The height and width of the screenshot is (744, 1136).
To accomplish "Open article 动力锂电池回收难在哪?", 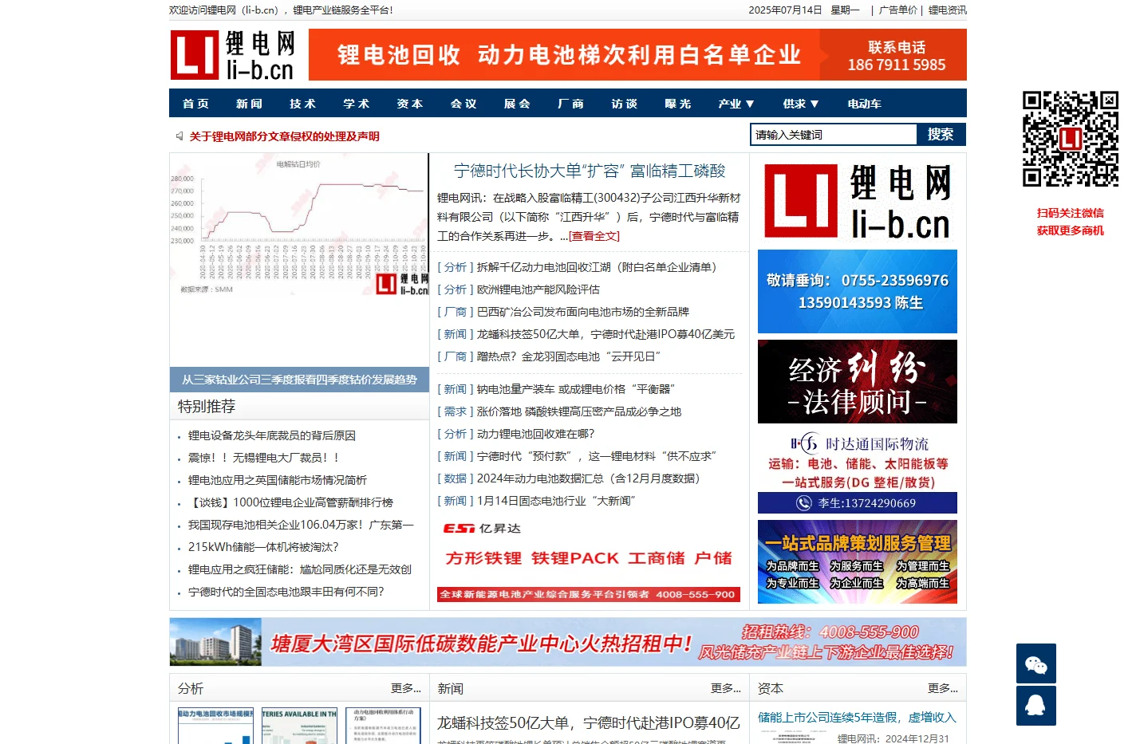I will tap(536, 434).
